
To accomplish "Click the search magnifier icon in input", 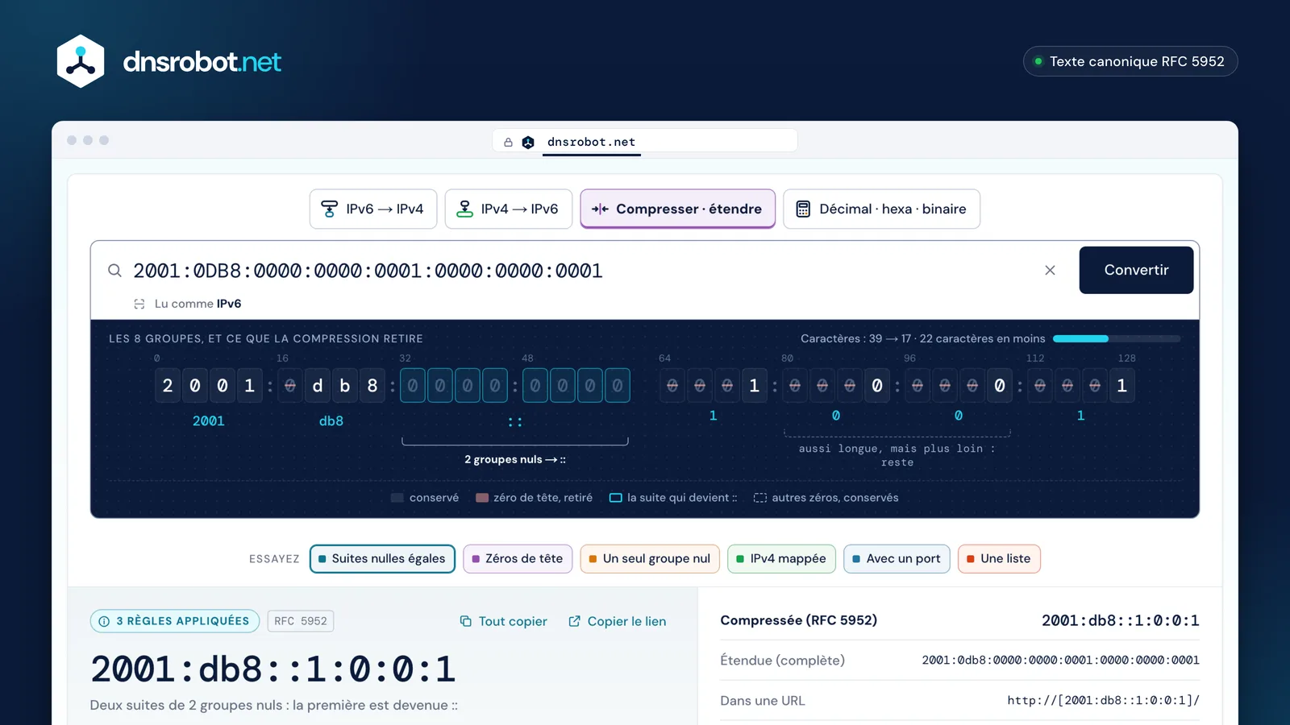I will tap(115, 271).
